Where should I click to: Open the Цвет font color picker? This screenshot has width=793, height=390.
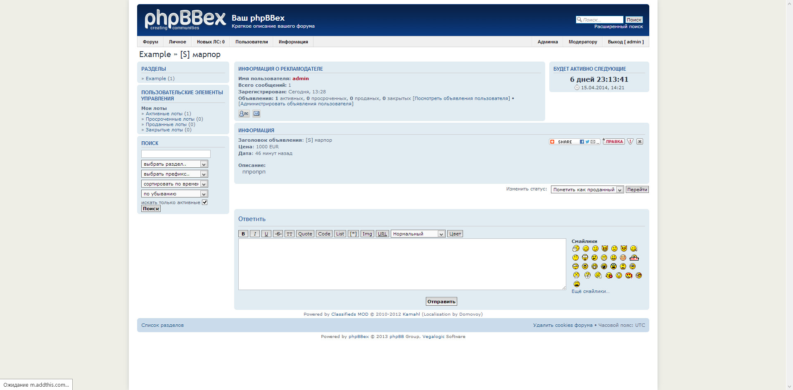455,234
